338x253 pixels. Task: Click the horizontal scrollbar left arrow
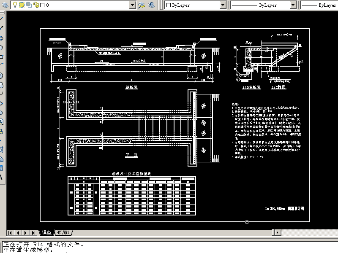click(x=278, y=232)
